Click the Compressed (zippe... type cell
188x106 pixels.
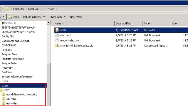(156, 46)
